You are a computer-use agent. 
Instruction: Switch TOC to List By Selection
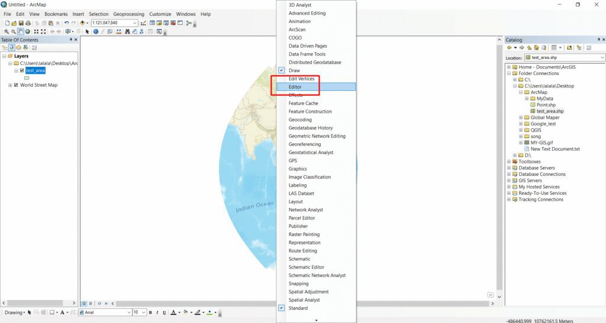click(x=25, y=47)
